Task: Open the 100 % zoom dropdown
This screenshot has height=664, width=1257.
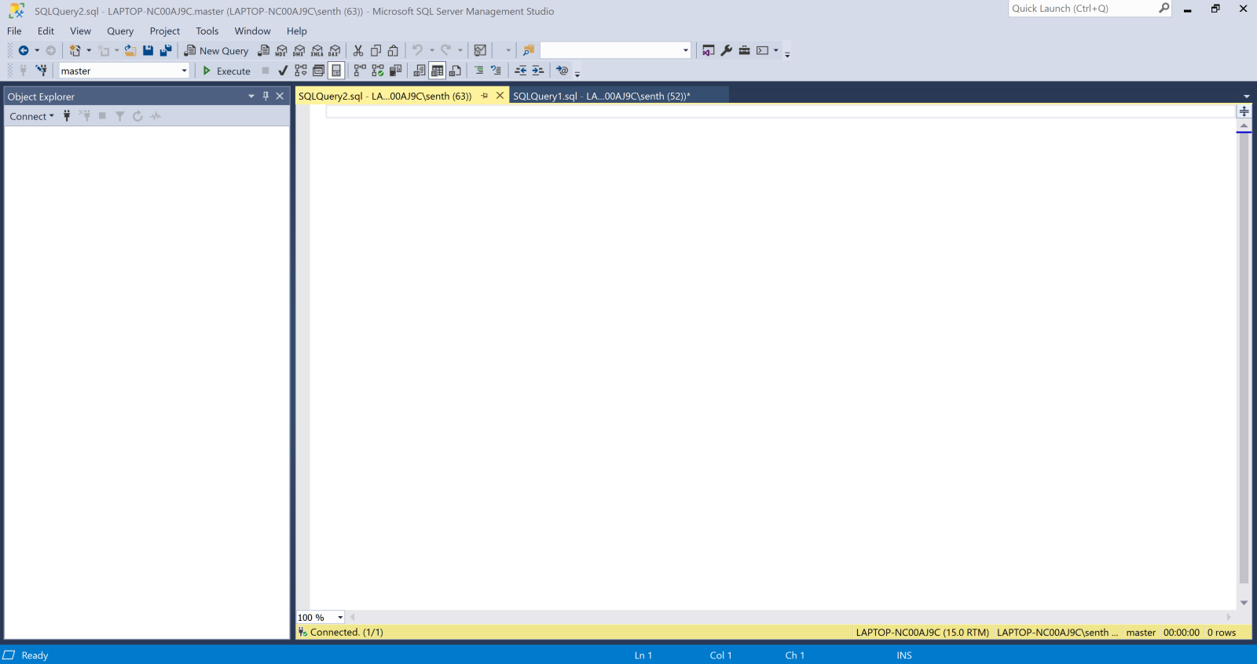Action: [x=340, y=618]
